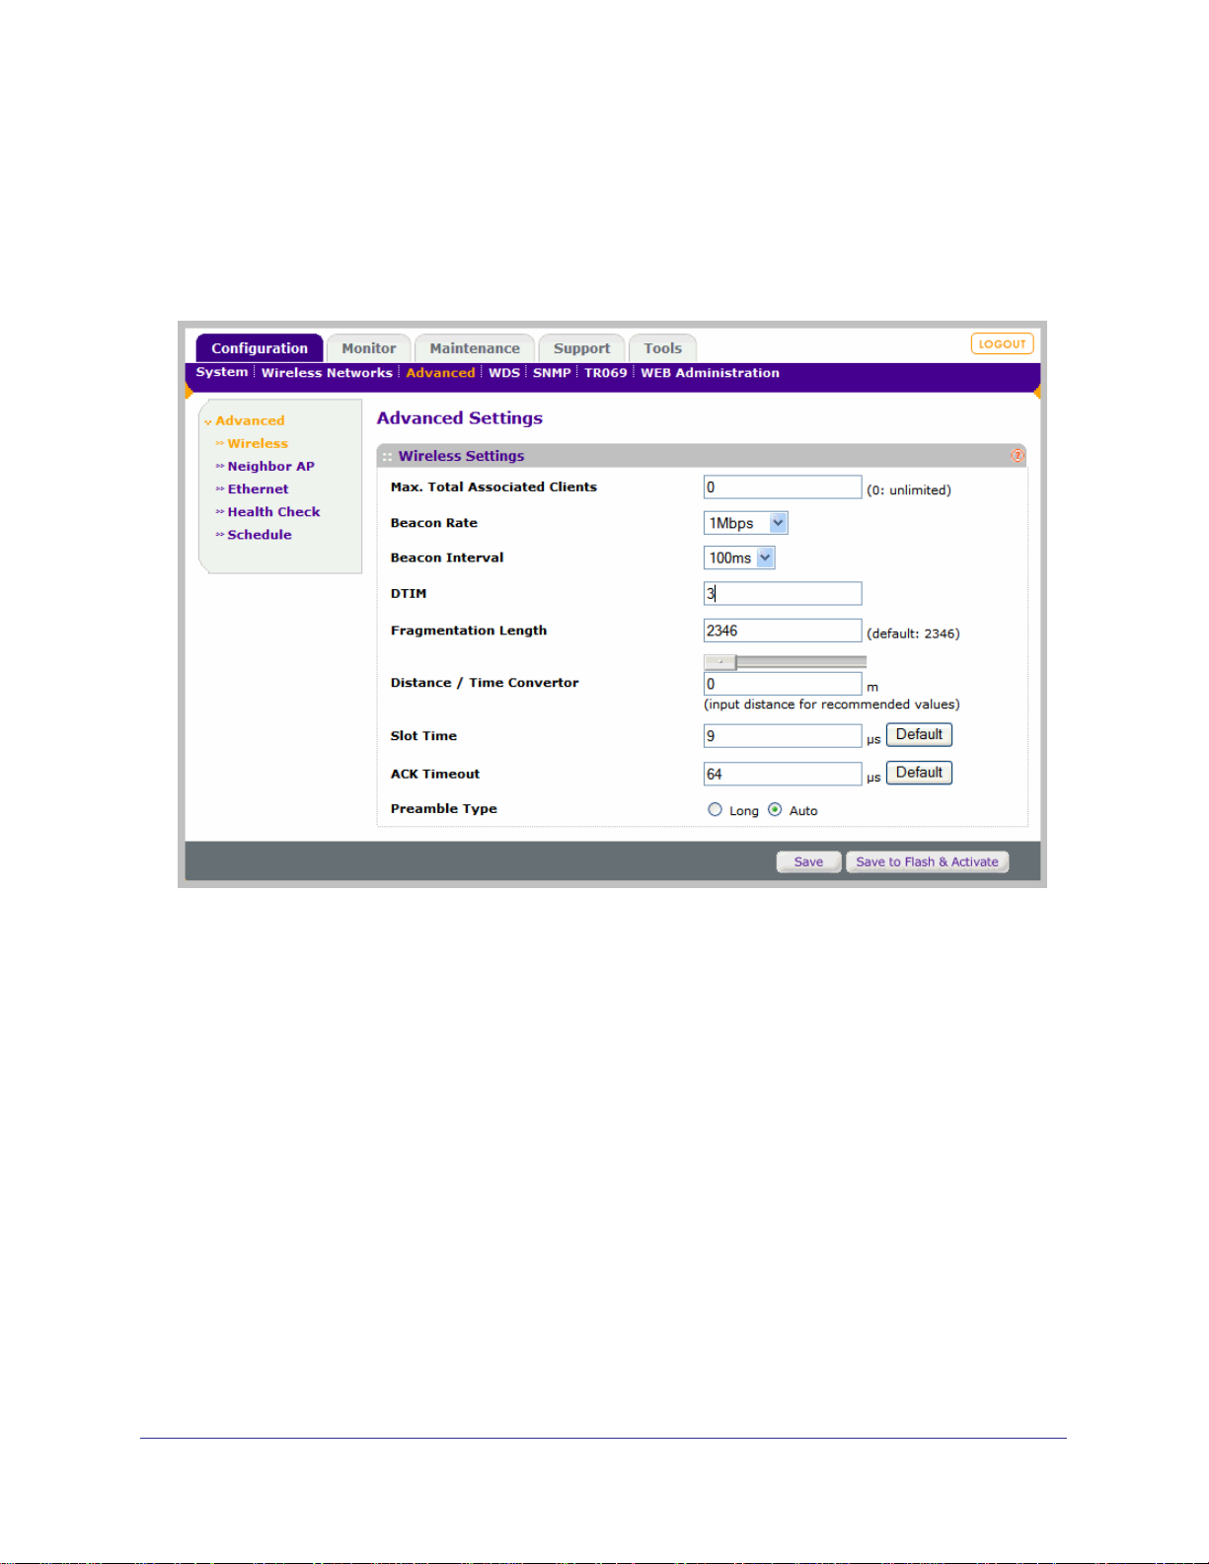The width and height of the screenshot is (1209, 1564).
Task: Open the Neighbor AP sidebar link
Action: [x=270, y=467]
